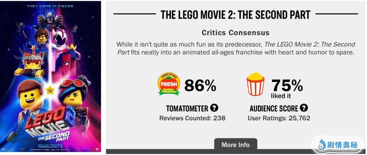367x155 pixels.
Task: Click the Certified Fresh tomato badge
Action: tap(169, 84)
